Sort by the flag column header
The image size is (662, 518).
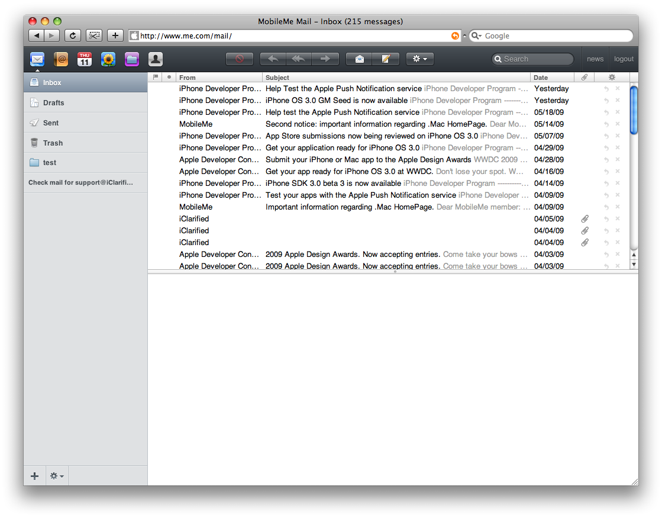click(156, 77)
